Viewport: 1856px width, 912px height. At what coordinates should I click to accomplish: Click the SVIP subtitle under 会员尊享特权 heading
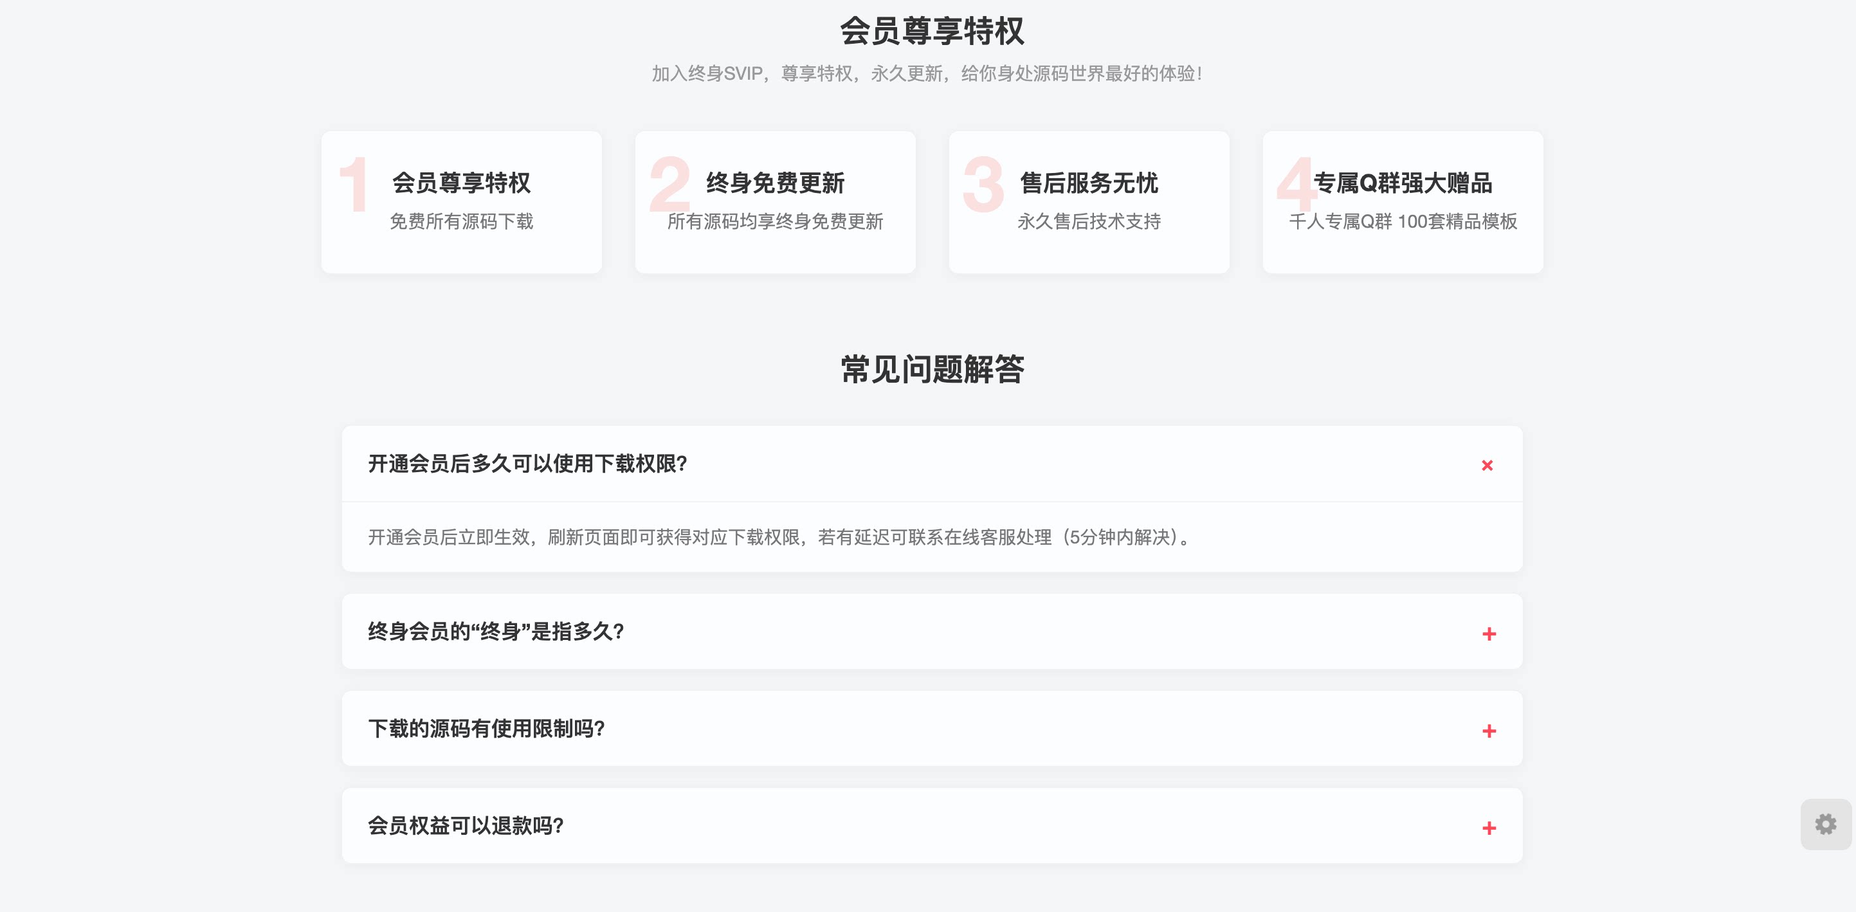pyautogui.click(x=928, y=73)
